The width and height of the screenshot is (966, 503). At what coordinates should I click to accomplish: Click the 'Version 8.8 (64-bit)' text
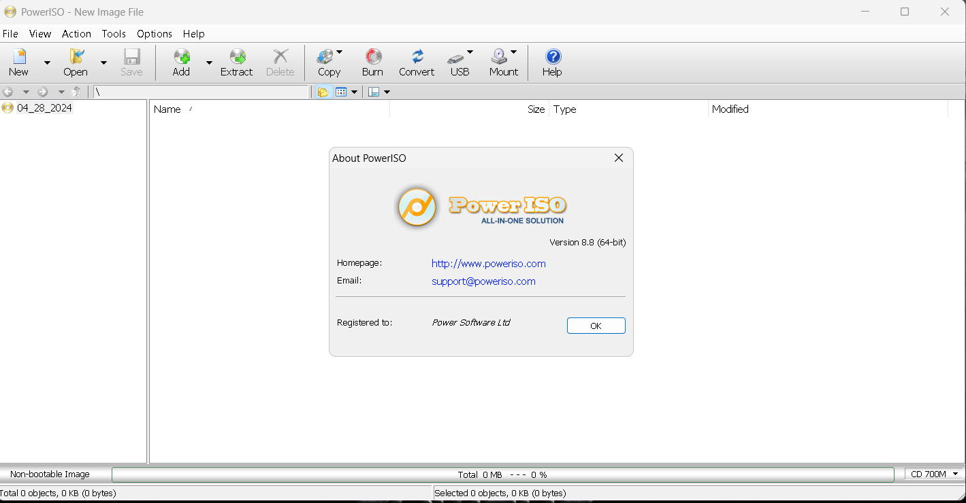tap(587, 243)
